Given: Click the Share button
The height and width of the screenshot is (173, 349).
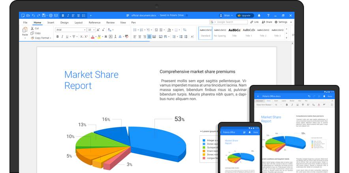Looking at the screenshot, I should 267,22.
